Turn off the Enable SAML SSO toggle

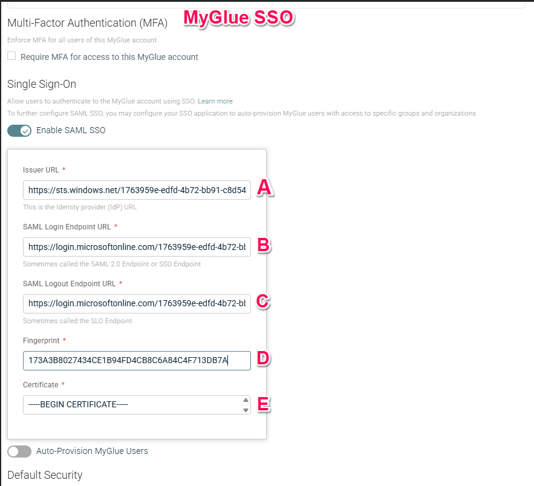tap(19, 130)
